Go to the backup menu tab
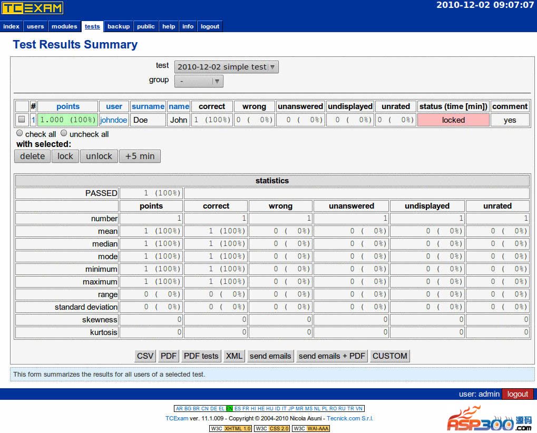Screen dimensions: 537x433 coord(119,26)
